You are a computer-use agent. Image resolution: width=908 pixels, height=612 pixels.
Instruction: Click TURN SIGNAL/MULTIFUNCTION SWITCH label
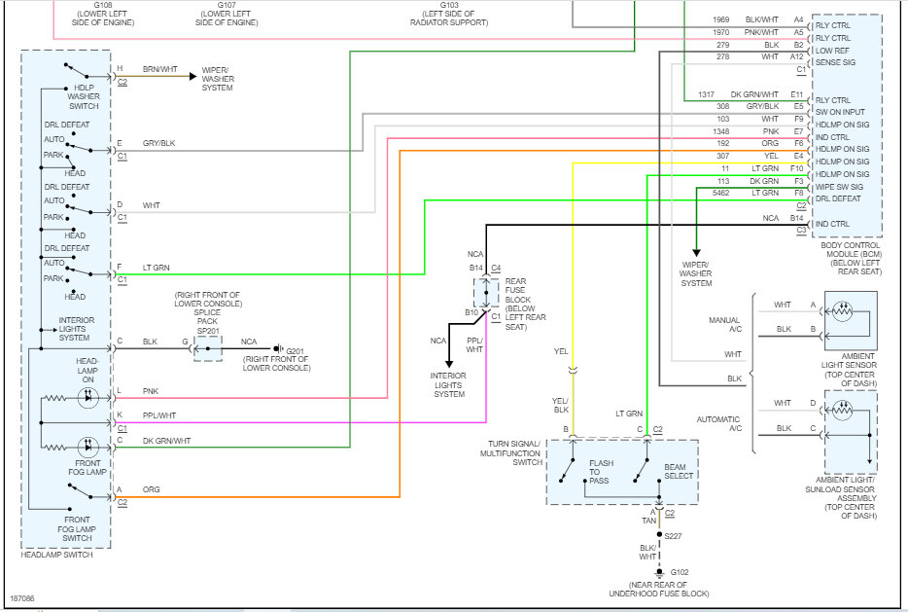click(510, 453)
